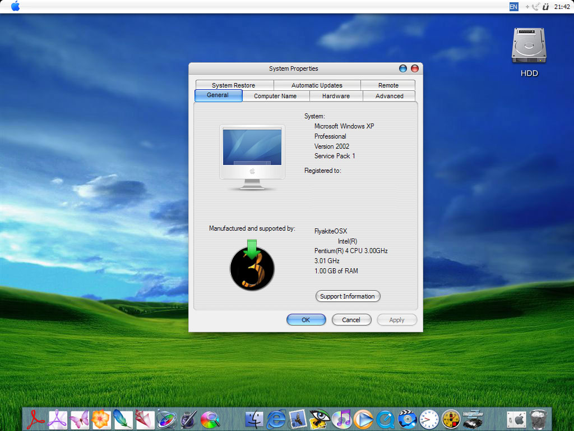Open the Apple menu in the top bar
Image resolution: width=574 pixels, height=431 pixels.
pyautogui.click(x=15, y=6)
